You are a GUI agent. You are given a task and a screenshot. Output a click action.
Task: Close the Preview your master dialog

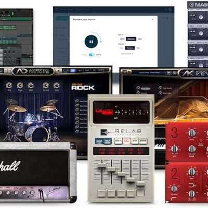click(x=153, y=19)
